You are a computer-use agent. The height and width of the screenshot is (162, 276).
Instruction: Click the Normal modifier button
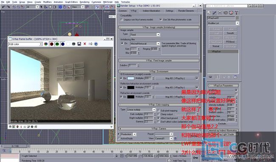click(216, 46)
